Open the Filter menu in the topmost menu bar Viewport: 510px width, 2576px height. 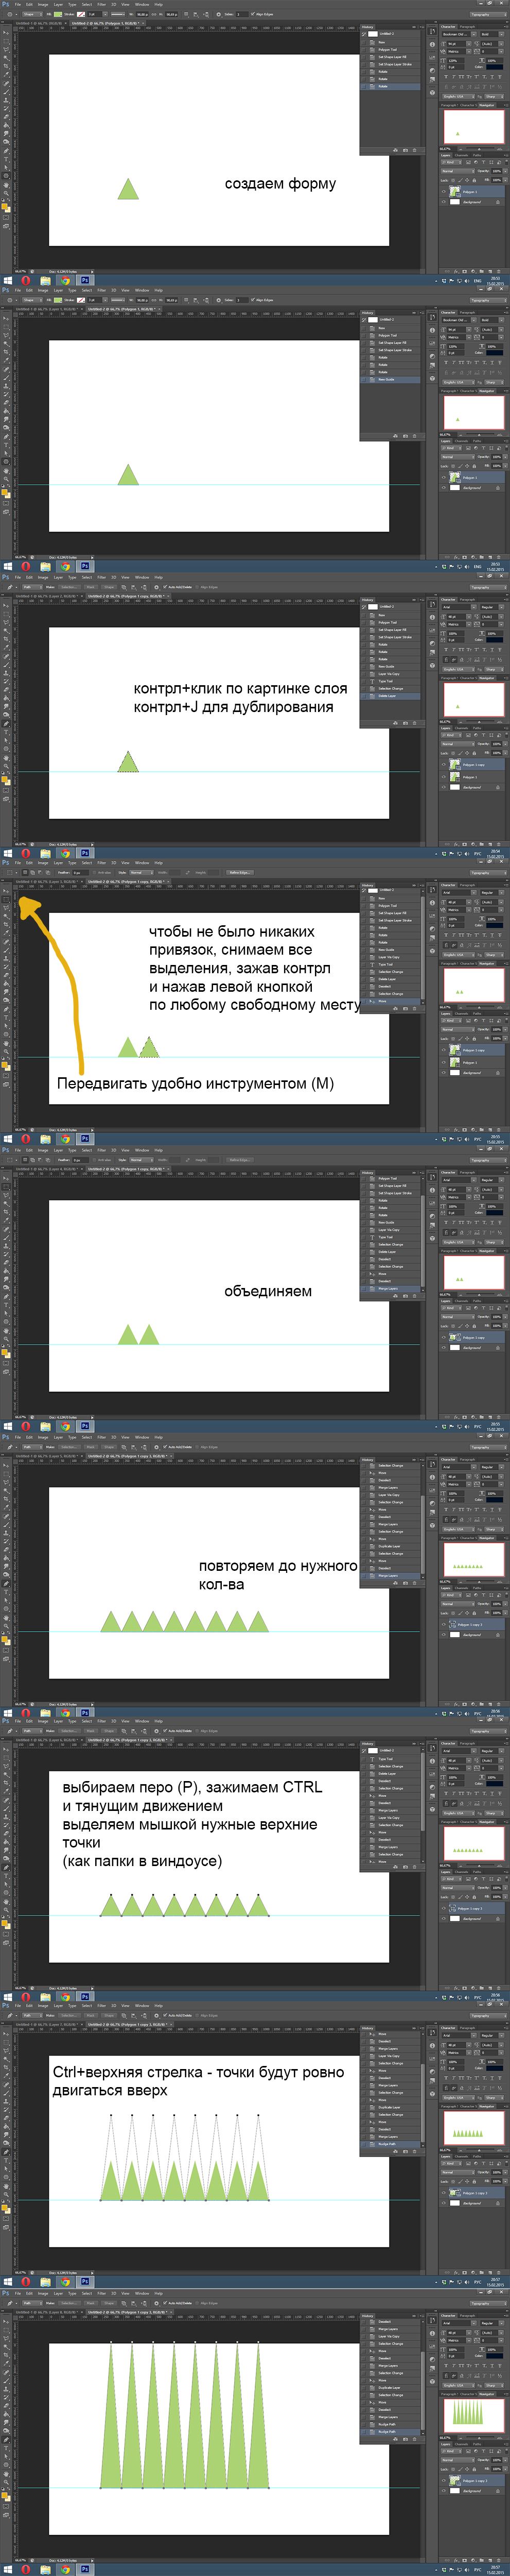point(102,4)
